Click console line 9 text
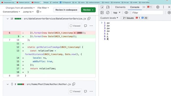 [107, 39]
